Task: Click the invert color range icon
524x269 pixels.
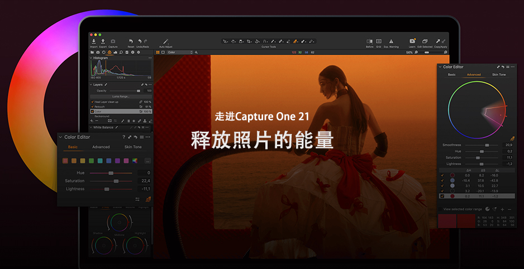Action: 487,209
